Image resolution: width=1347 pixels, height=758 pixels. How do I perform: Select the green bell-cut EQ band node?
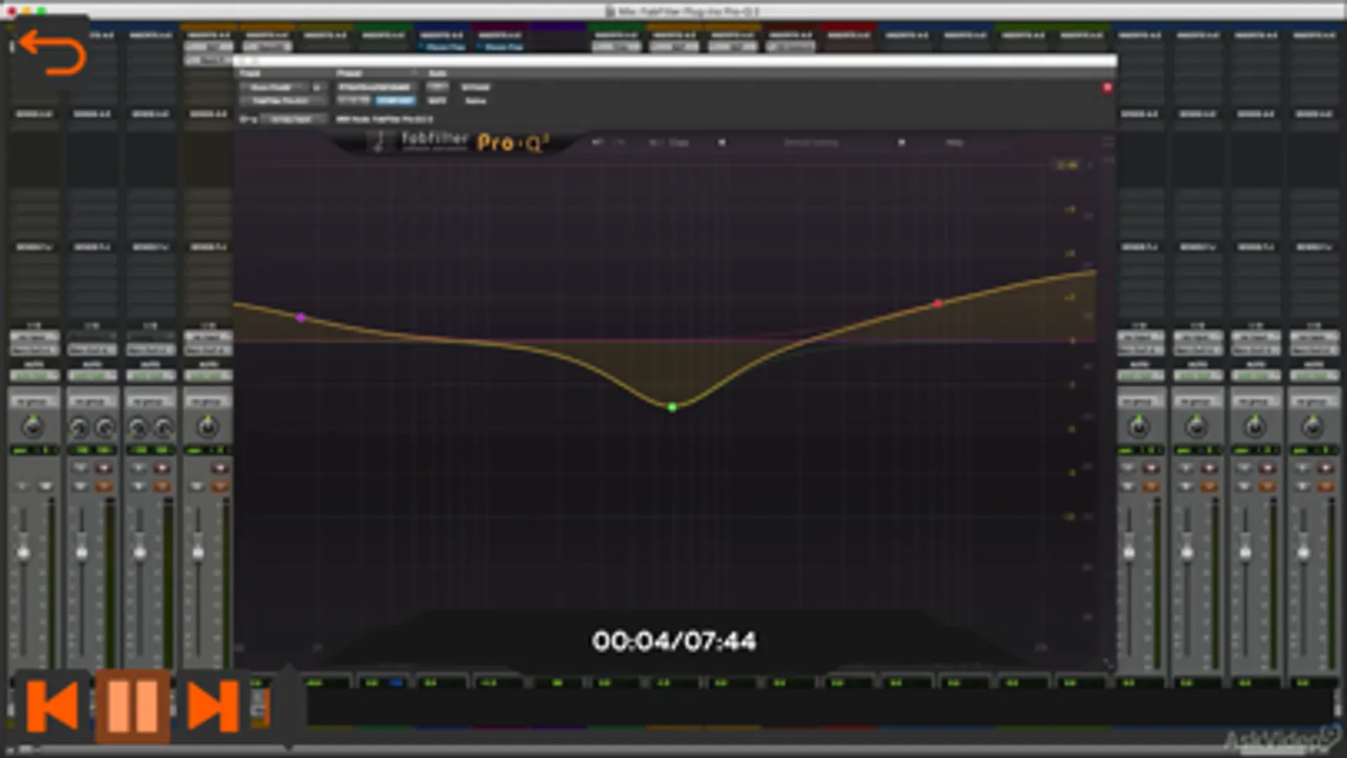pyautogui.click(x=672, y=408)
